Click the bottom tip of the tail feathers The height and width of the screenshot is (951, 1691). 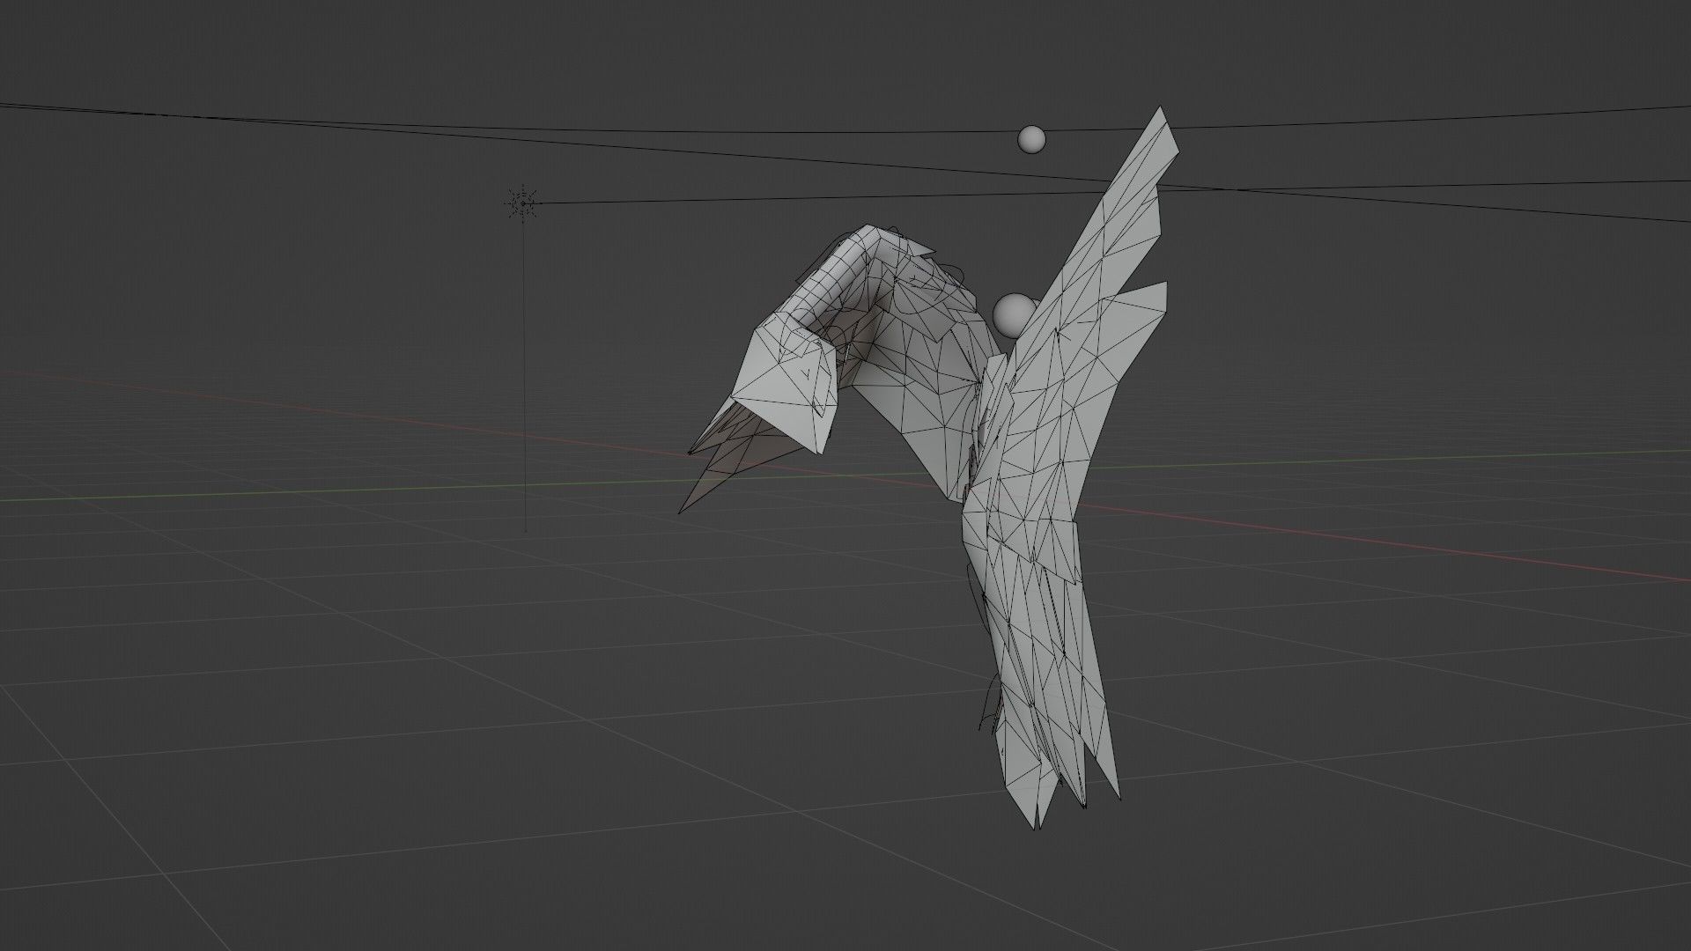tap(1033, 827)
